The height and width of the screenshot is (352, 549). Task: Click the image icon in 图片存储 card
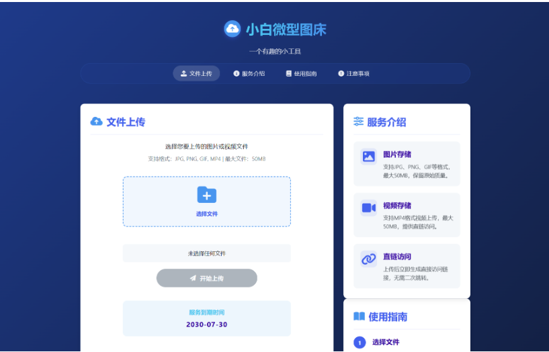369,157
